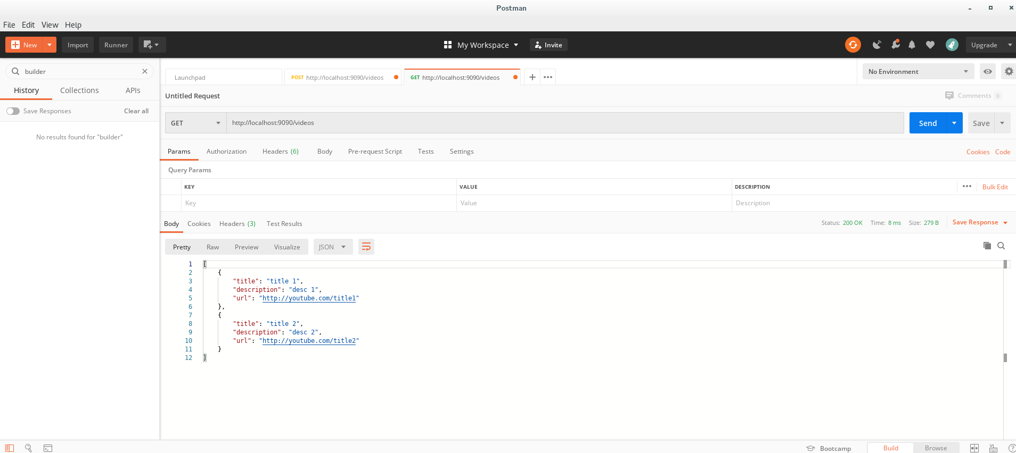
Task: Clear the sidebar search with the X
Action: tap(144, 71)
